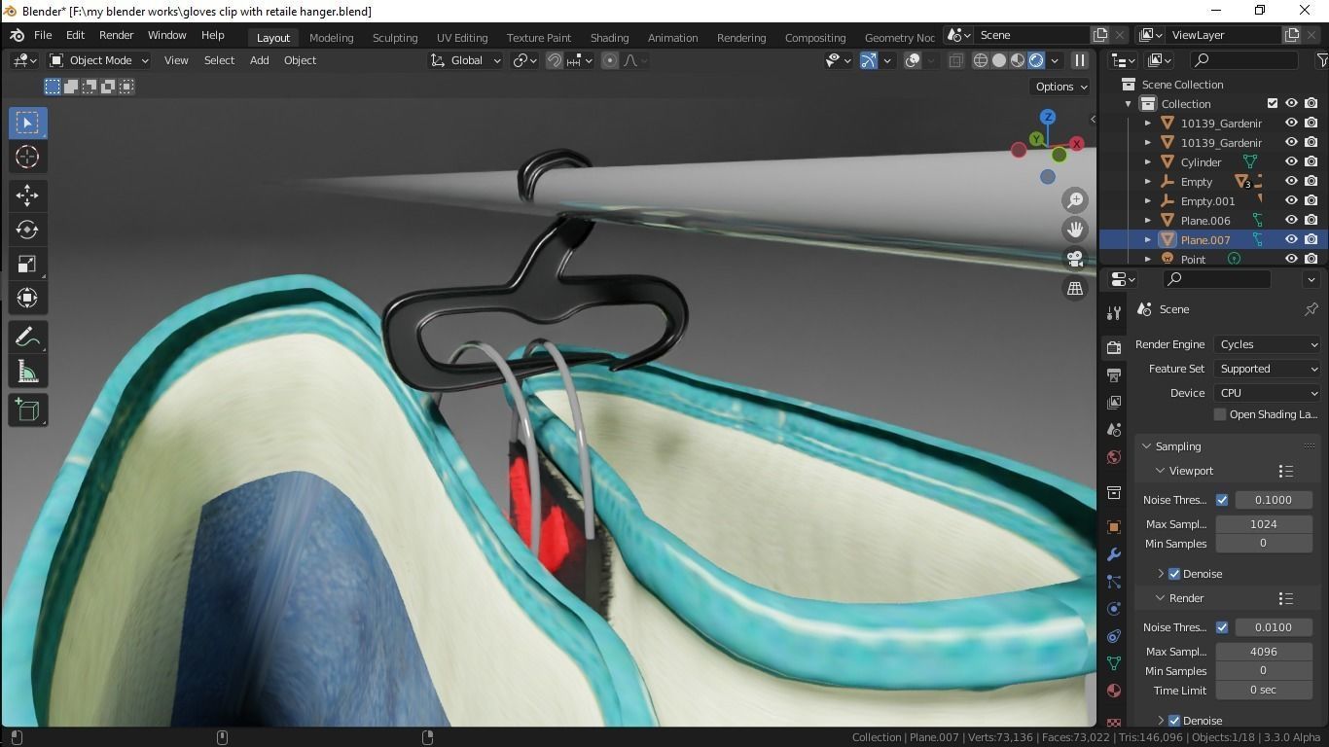1329x747 pixels.
Task: Toggle Viewport Noise Threshold checkbox
Action: click(1222, 500)
